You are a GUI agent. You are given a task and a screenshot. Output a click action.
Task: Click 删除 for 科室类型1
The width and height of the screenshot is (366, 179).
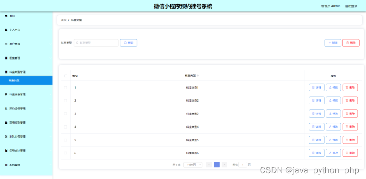pos(350,88)
